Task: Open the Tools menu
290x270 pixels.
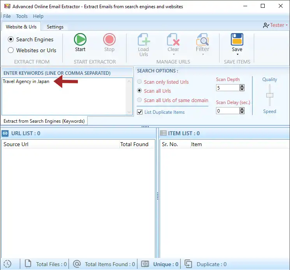Action: [22, 16]
